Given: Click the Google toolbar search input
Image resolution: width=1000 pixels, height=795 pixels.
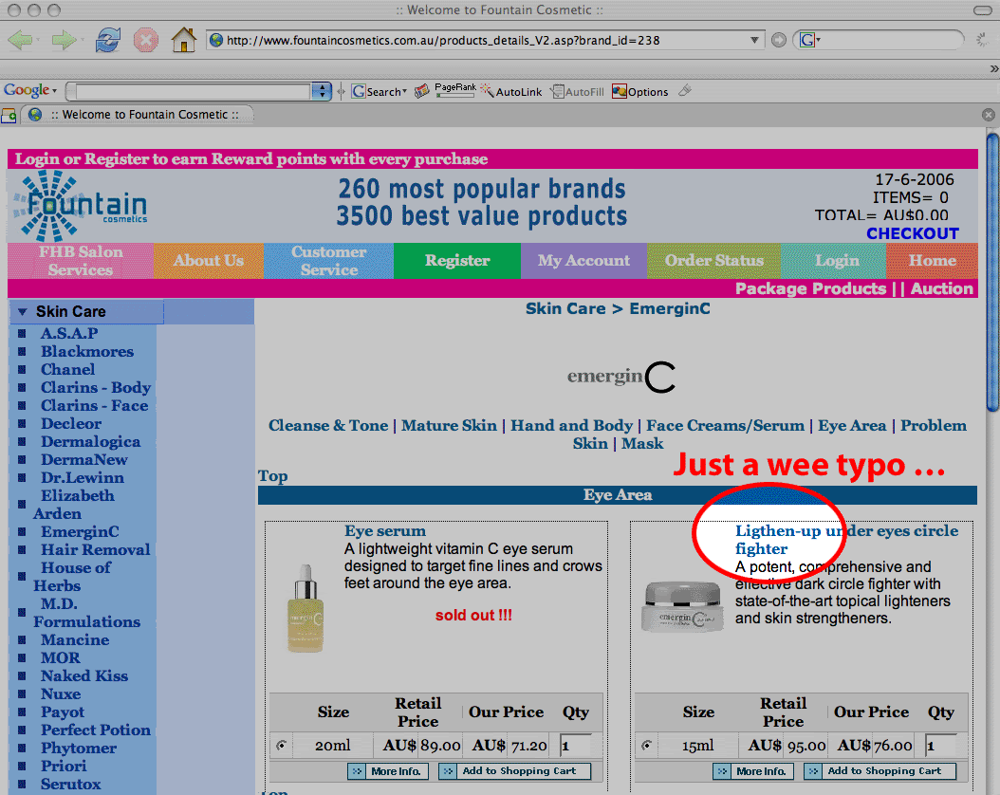Looking at the screenshot, I should point(194,91).
